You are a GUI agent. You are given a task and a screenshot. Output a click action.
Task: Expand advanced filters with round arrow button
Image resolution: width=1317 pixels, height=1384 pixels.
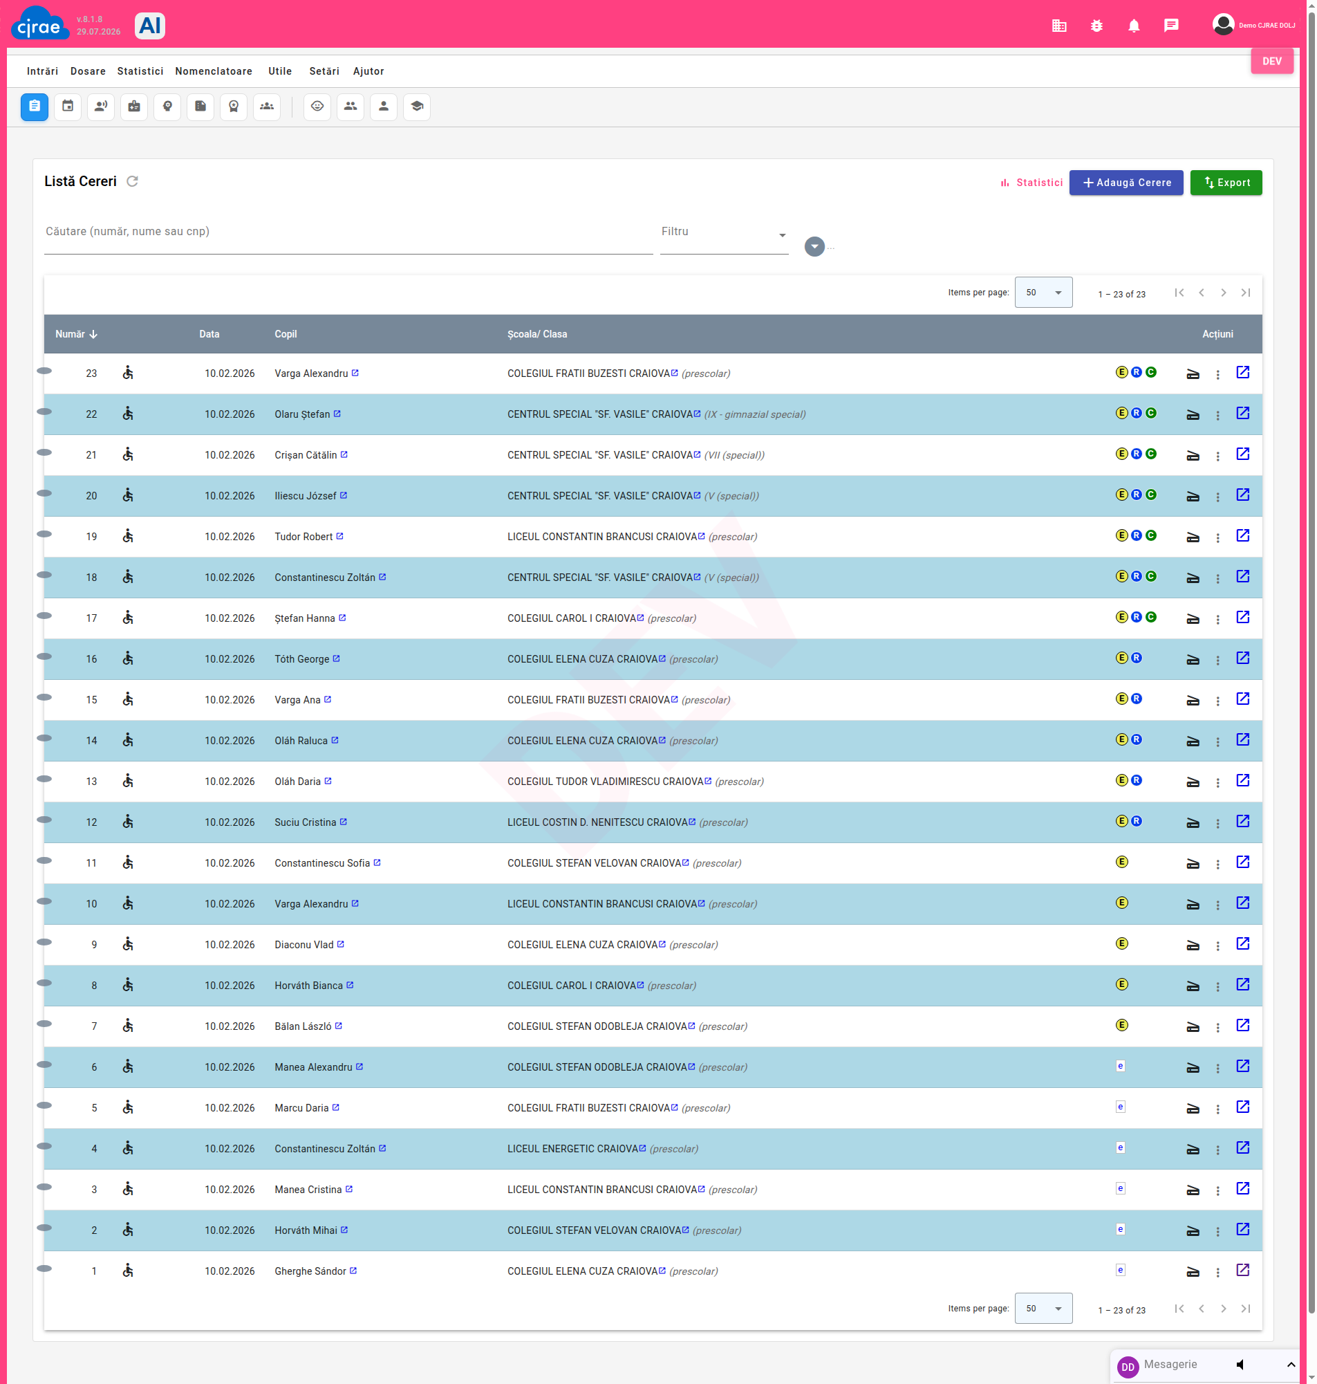[x=814, y=246]
